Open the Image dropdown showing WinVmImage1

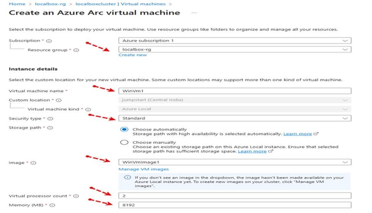tap(235, 162)
